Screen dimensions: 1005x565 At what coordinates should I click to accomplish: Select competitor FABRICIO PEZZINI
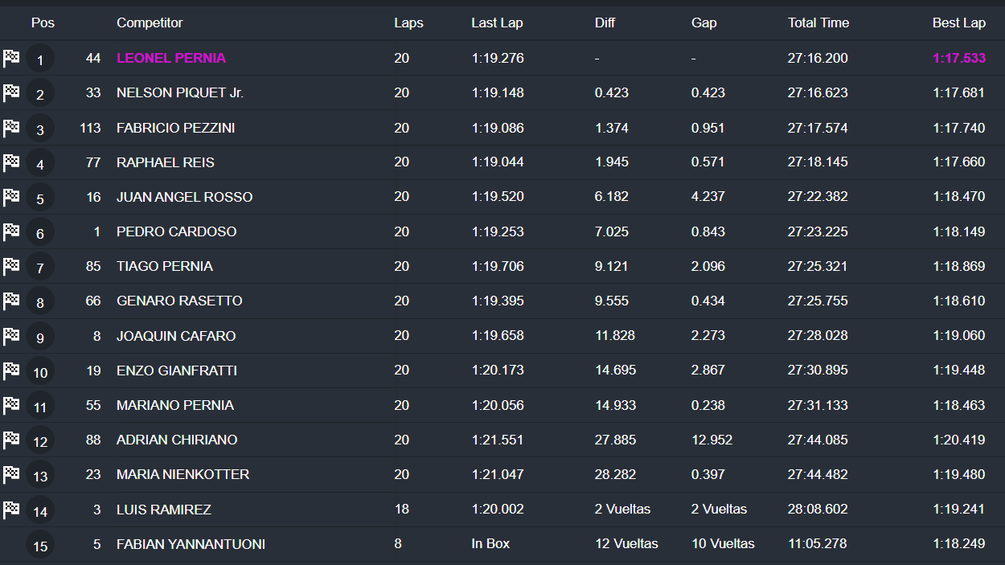(x=175, y=128)
